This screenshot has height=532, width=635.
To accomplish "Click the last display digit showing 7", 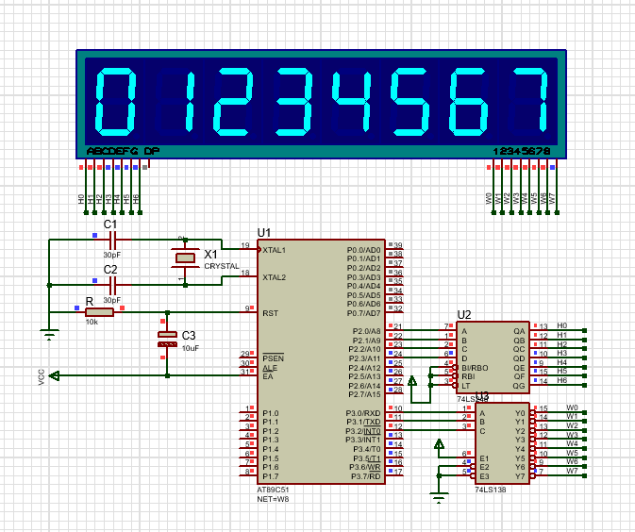I will point(530,100).
